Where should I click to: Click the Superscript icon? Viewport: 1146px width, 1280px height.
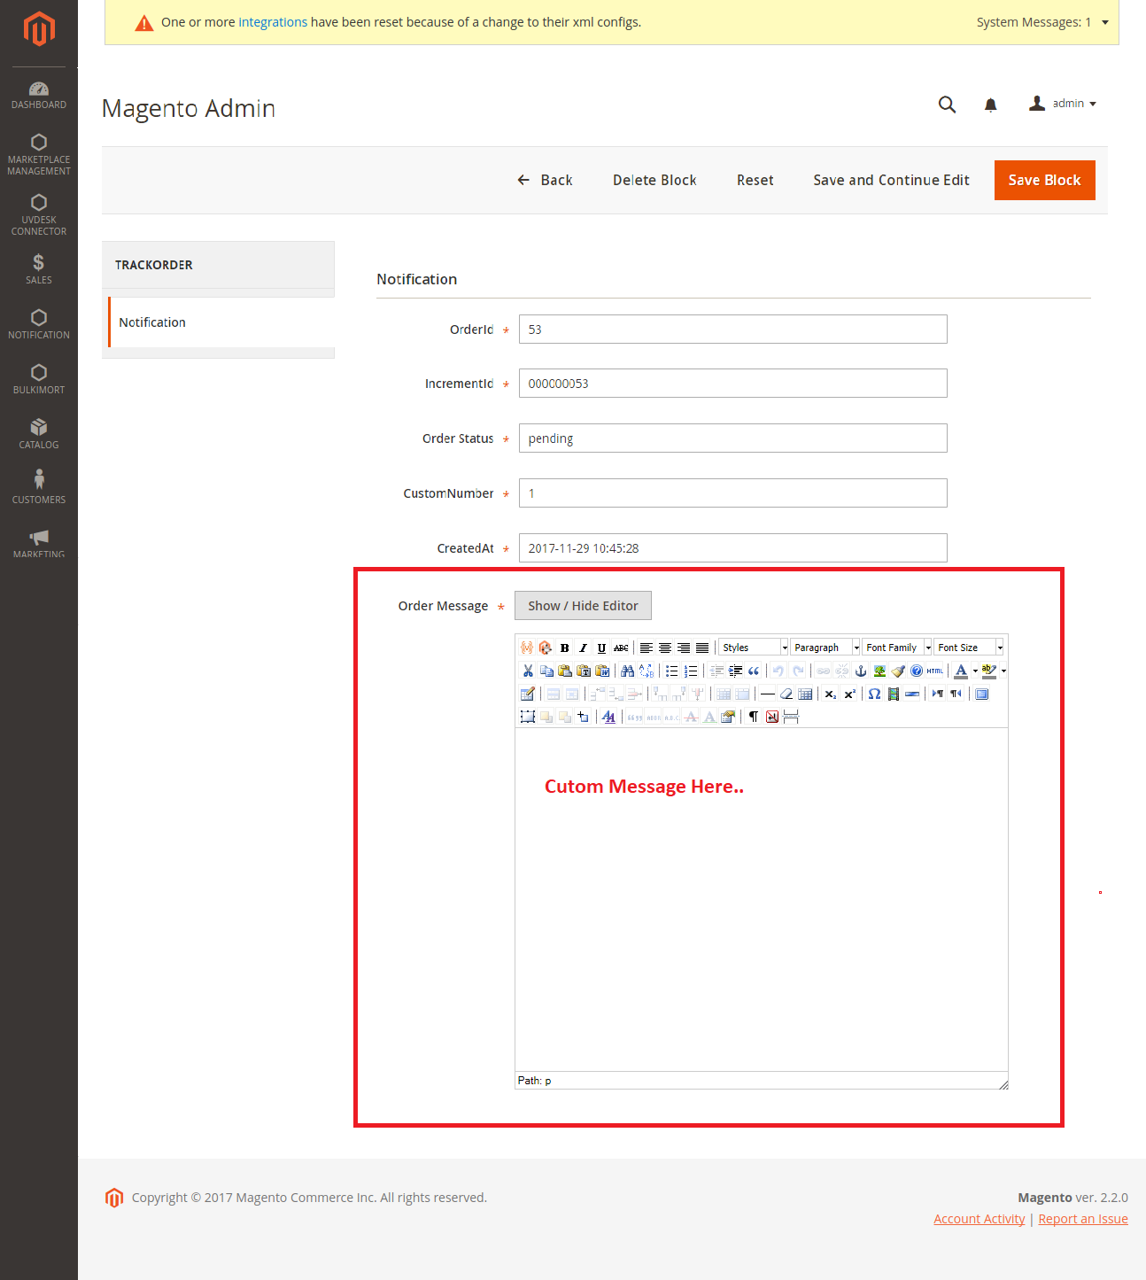[850, 694]
